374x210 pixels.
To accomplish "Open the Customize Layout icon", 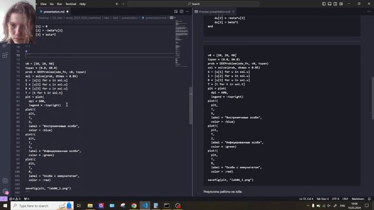I will [341, 4].
